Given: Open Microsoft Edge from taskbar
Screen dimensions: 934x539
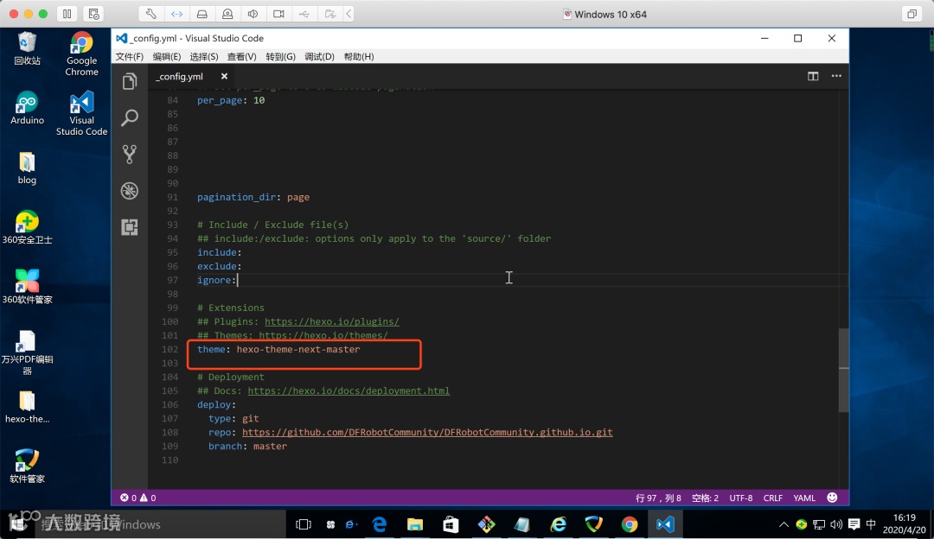Looking at the screenshot, I should pyautogui.click(x=380, y=524).
